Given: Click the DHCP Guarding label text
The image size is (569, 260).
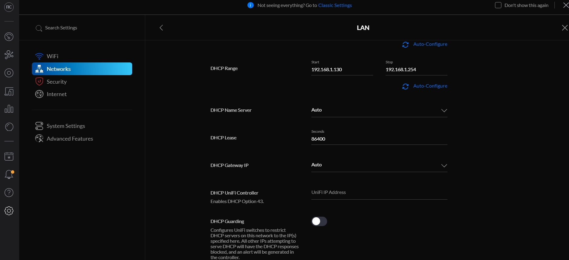Looking at the screenshot, I should [227, 222].
